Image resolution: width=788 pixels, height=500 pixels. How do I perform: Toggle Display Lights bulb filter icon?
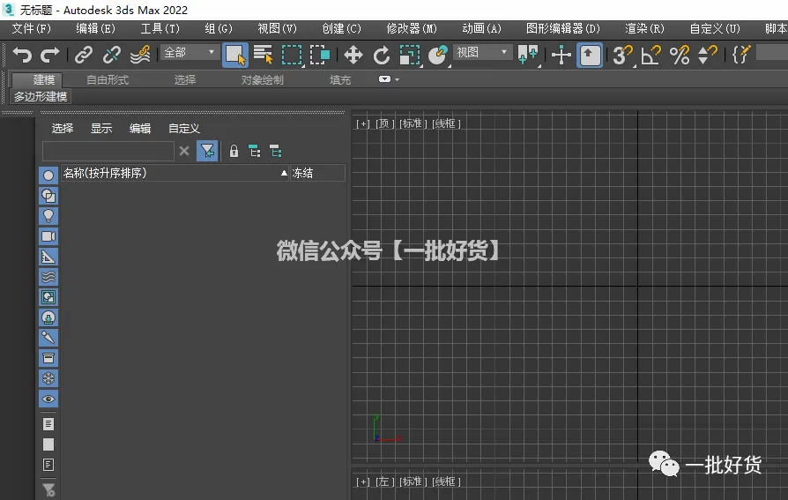pos(48,216)
